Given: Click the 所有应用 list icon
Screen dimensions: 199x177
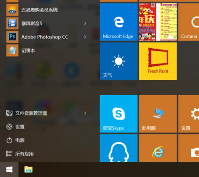Looking at the screenshot, I should click(9, 154).
